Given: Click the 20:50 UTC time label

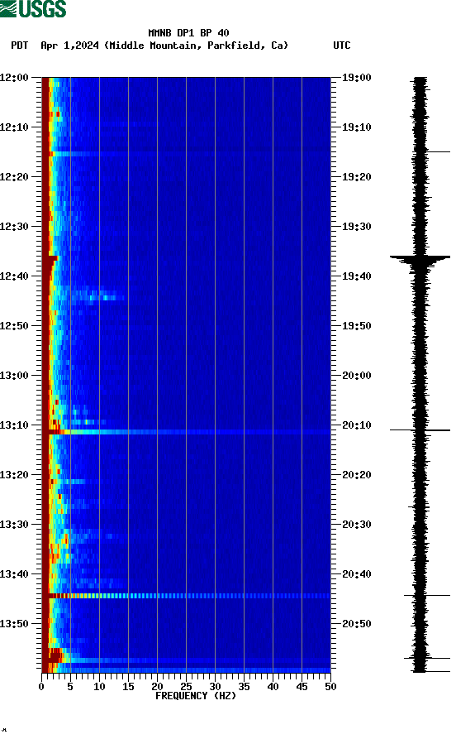Looking at the screenshot, I should click(357, 623).
